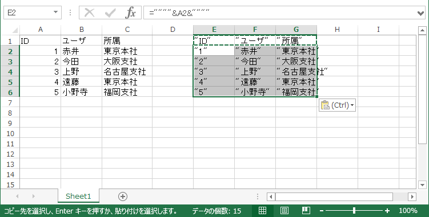Click the previous sheet navigation arrow
Screen dimensions: 429x217
[x=17, y=196]
